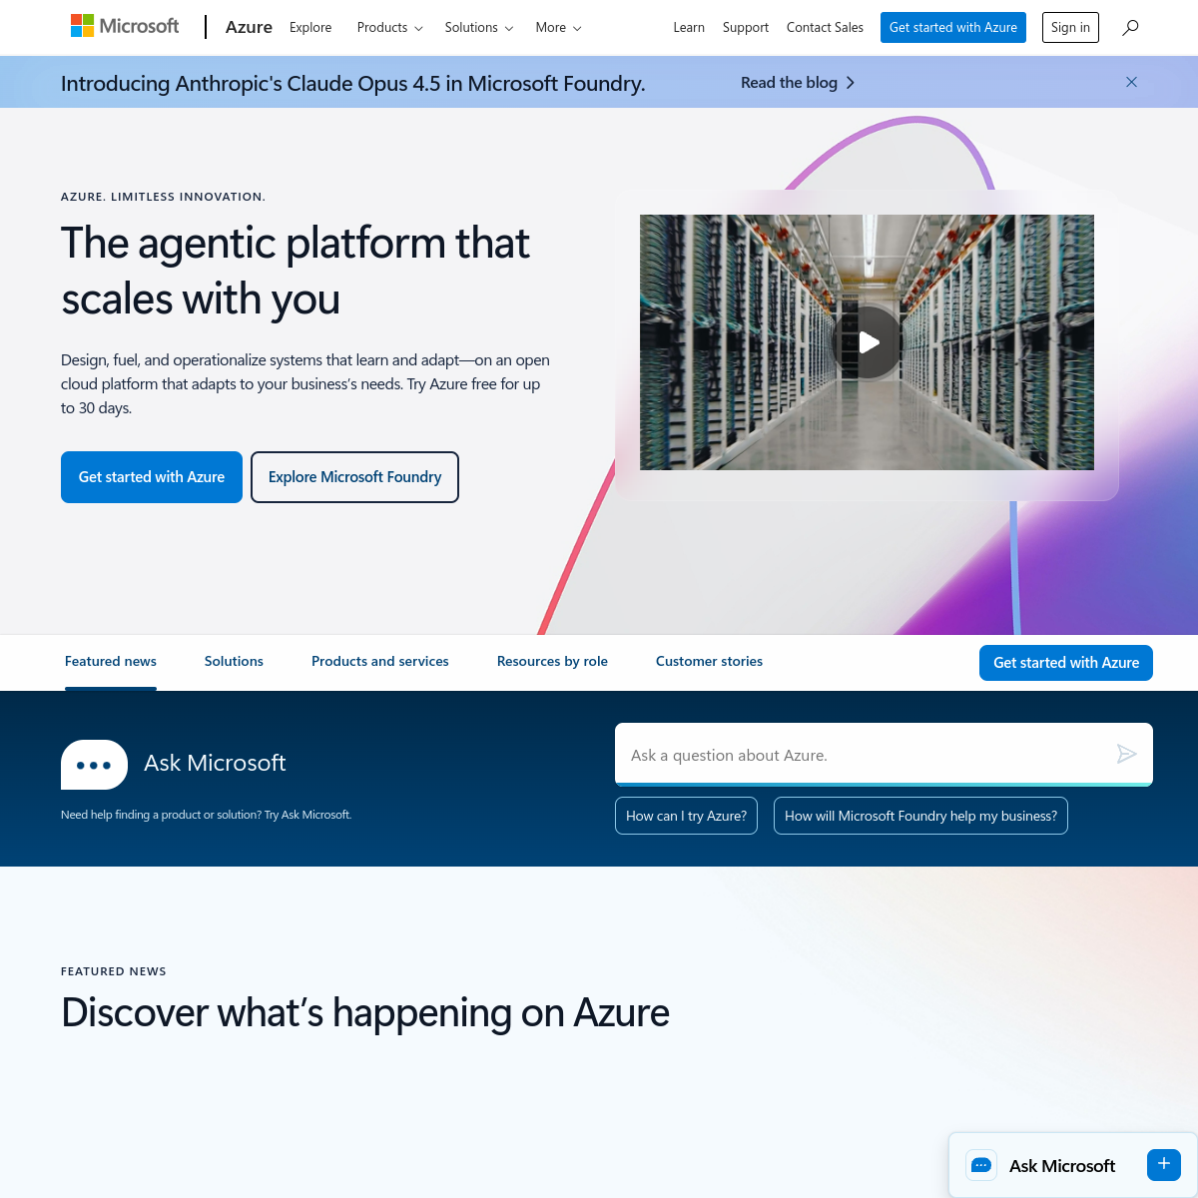
Task: Click the Sign in button
Action: 1070,28
